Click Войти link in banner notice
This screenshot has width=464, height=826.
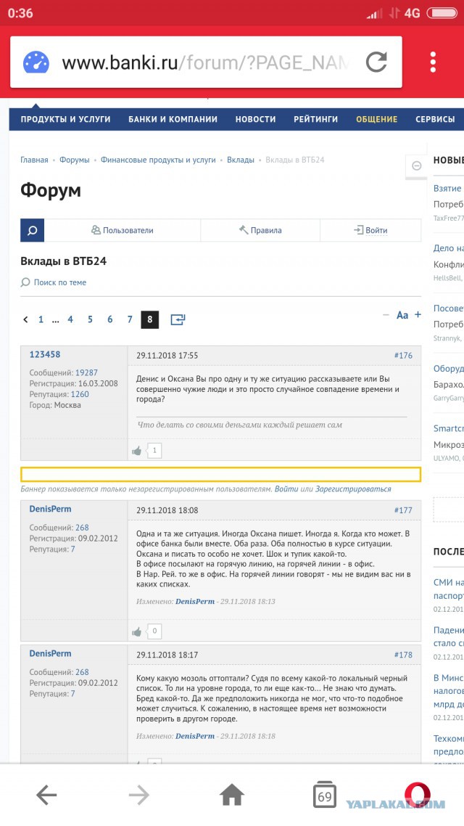[286, 489]
